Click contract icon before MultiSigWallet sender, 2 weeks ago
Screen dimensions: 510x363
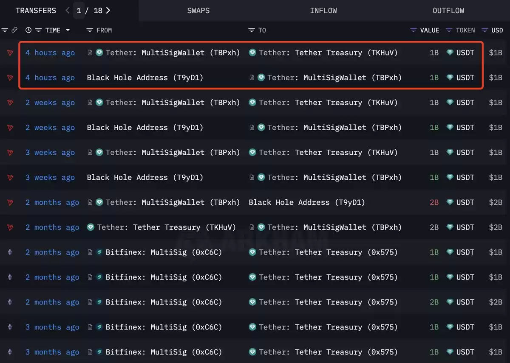[90, 103]
